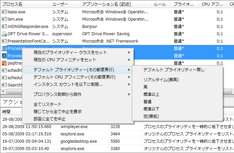The height and width of the screenshot is (153, 234).
Task: Click left arrow of horizontal scrollbar
Action: [3, 91]
